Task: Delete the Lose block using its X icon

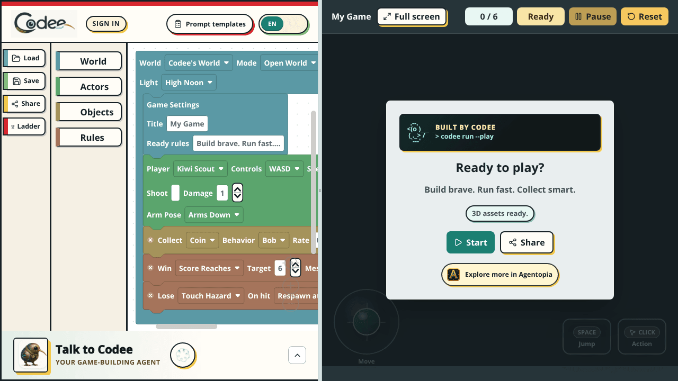Action: tap(150, 296)
